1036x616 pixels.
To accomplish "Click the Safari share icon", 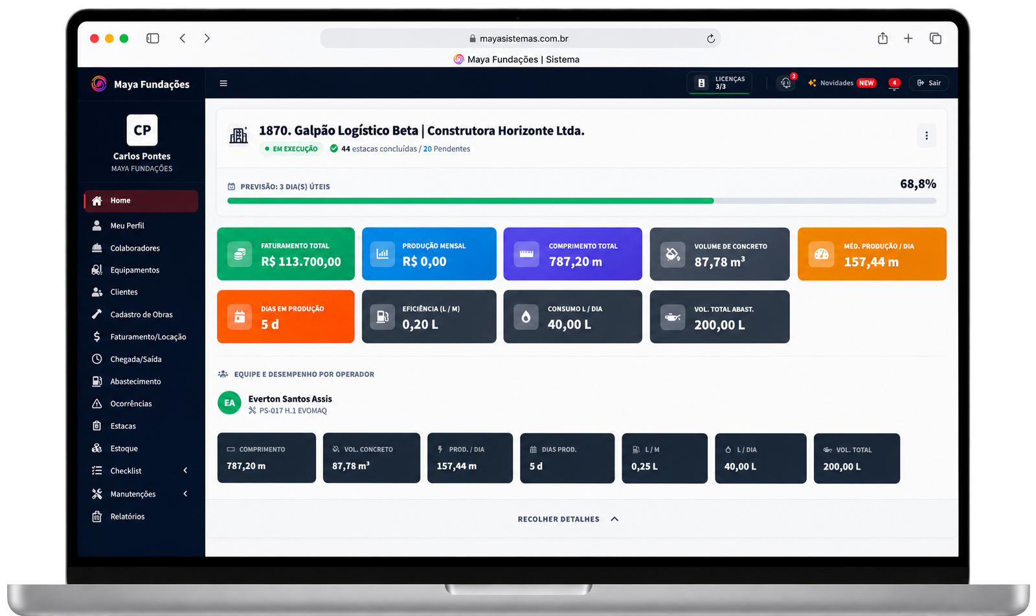I will coord(883,38).
